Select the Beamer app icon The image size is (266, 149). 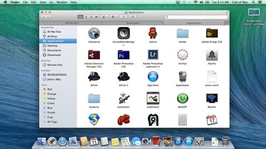(212, 99)
